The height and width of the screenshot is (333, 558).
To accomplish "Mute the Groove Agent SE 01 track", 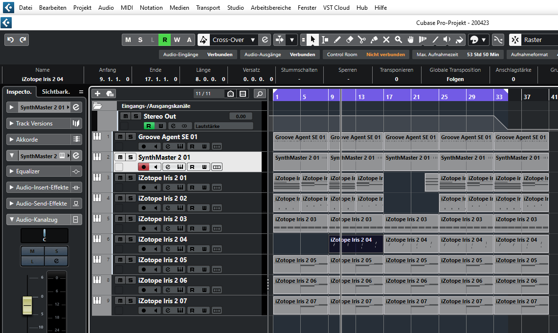I will tap(120, 137).
